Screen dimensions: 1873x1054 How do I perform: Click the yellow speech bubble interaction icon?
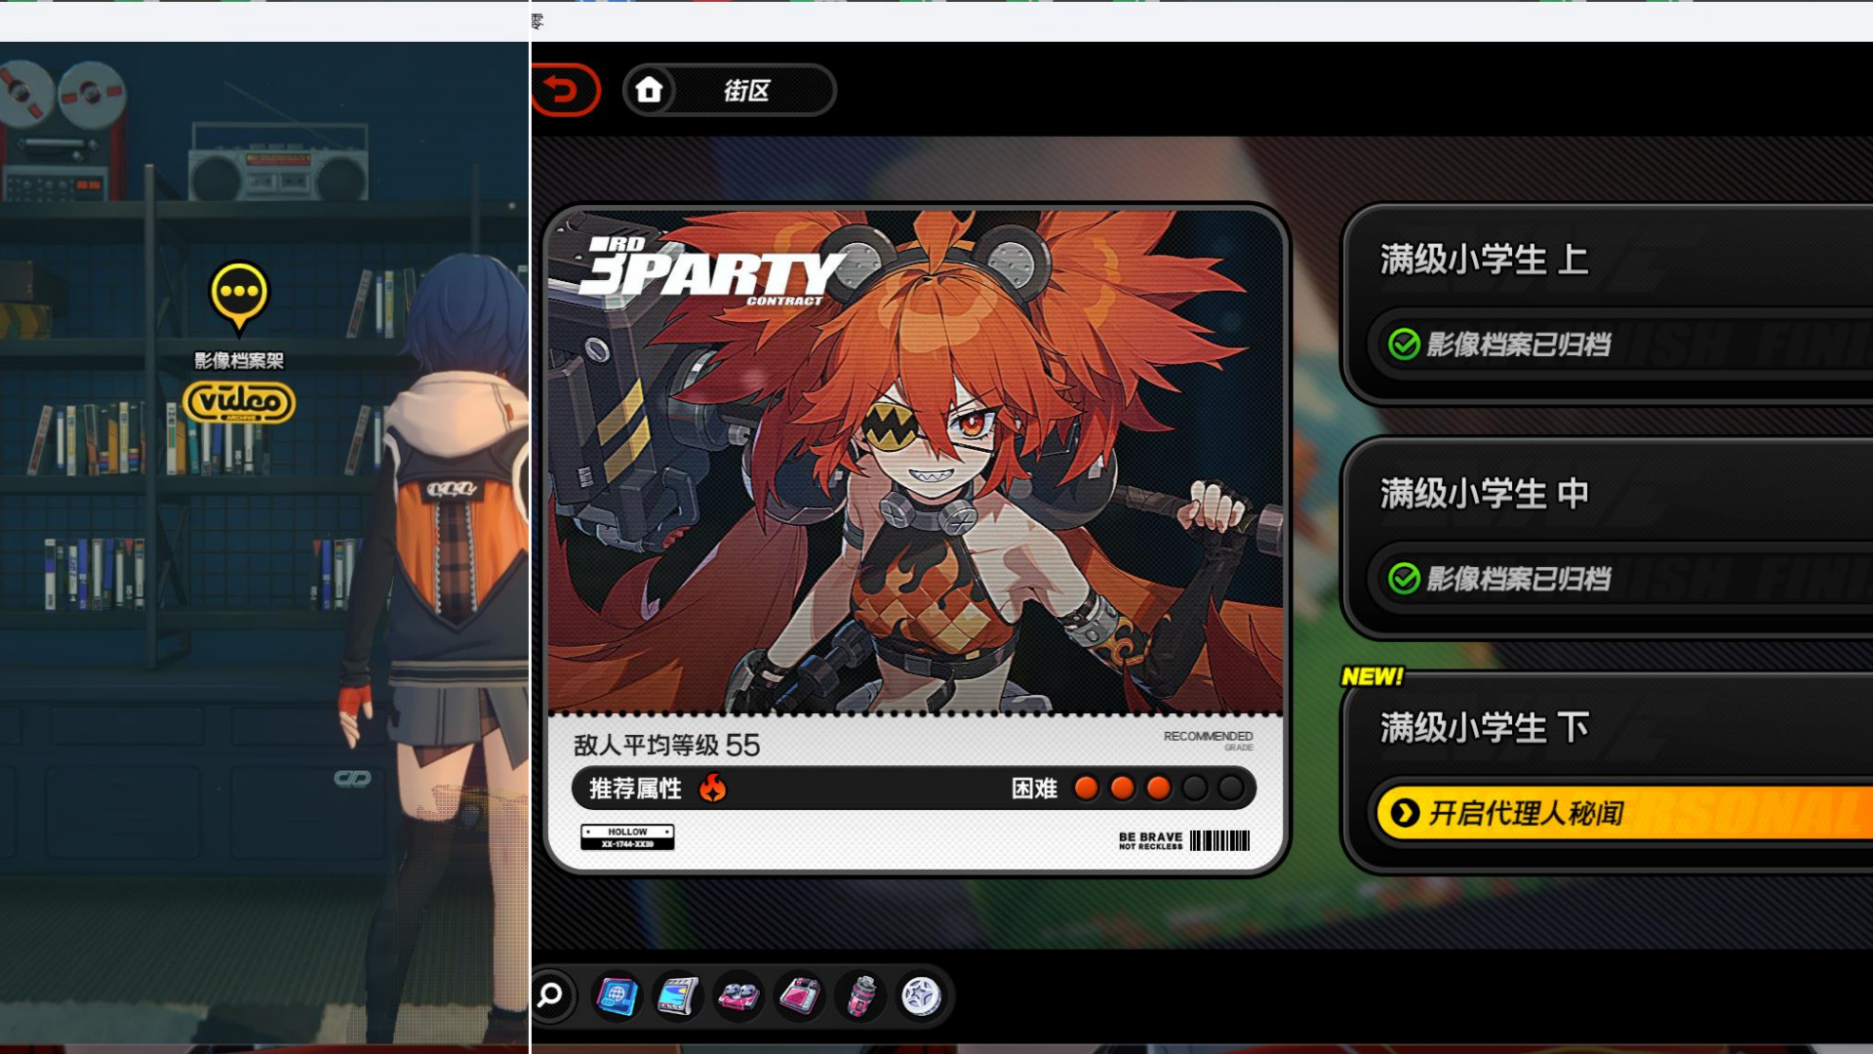click(239, 293)
